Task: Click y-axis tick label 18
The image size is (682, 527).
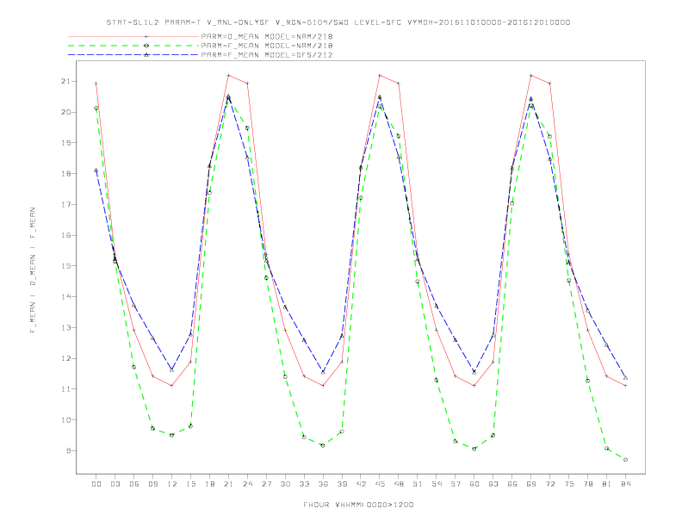Action: [x=65, y=173]
